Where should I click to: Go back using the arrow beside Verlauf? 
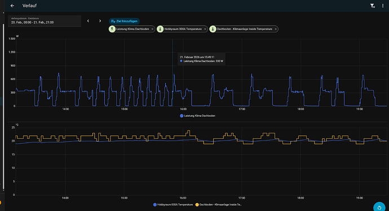[x=12, y=6]
